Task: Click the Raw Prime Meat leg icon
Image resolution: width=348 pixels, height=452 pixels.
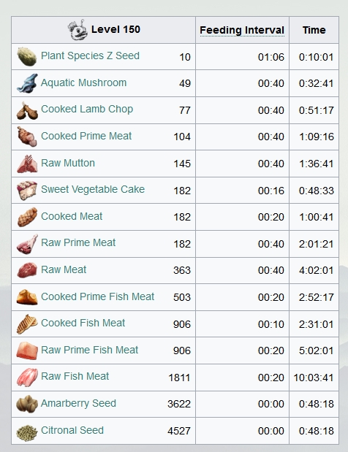Action: tap(27, 244)
